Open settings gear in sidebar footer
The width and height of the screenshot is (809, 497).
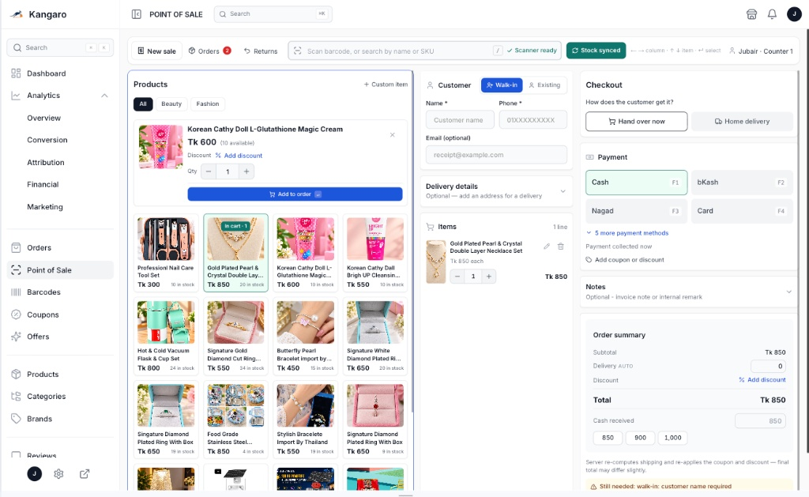click(x=58, y=474)
